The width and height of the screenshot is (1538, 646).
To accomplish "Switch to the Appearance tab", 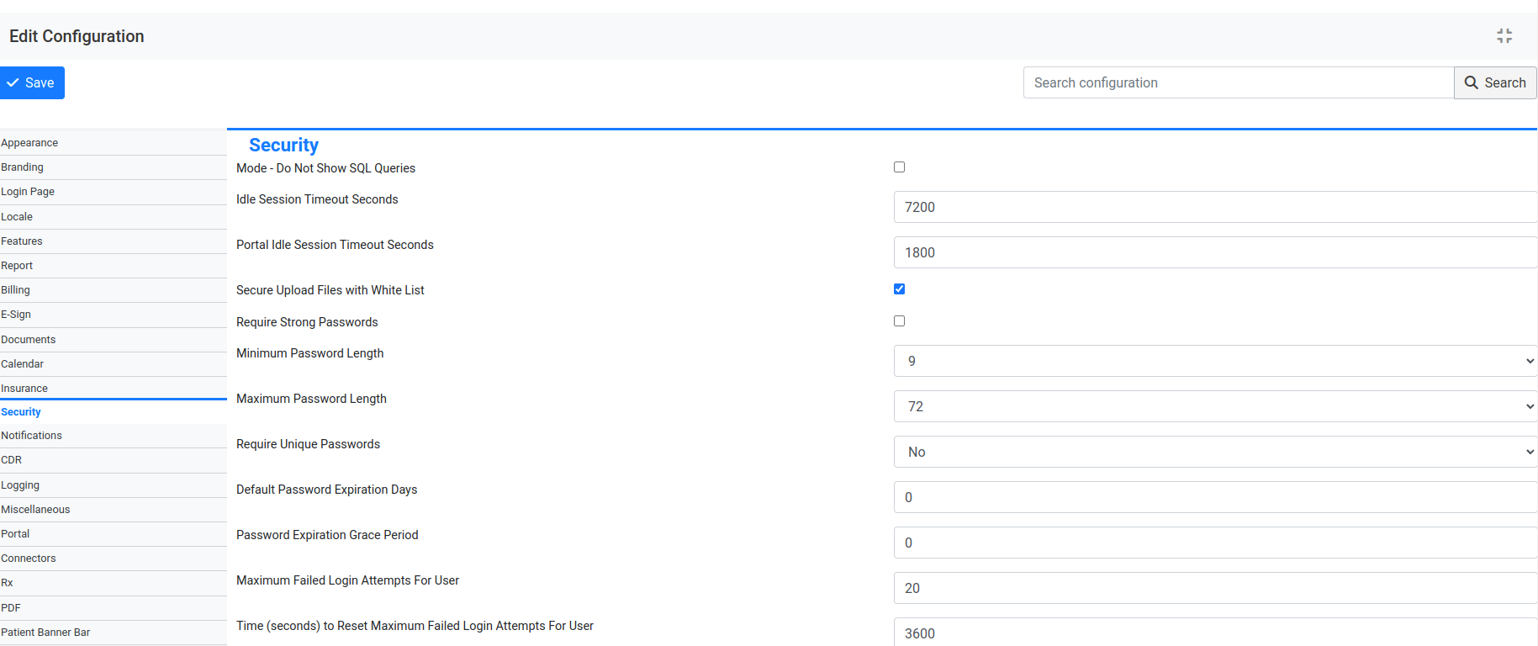I will click(x=29, y=143).
